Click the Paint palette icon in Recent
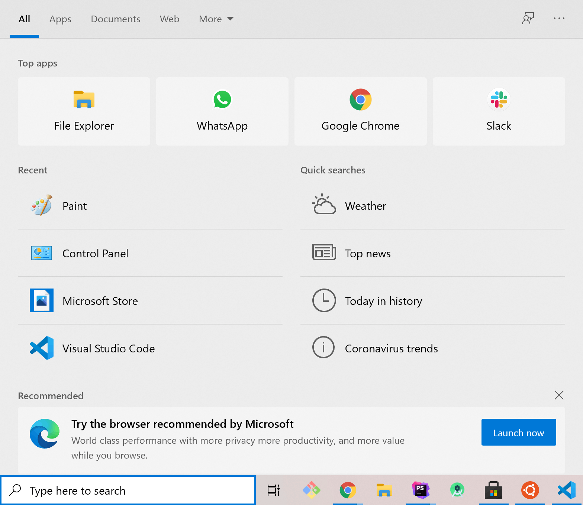The width and height of the screenshot is (583, 505). (x=42, y=205)
